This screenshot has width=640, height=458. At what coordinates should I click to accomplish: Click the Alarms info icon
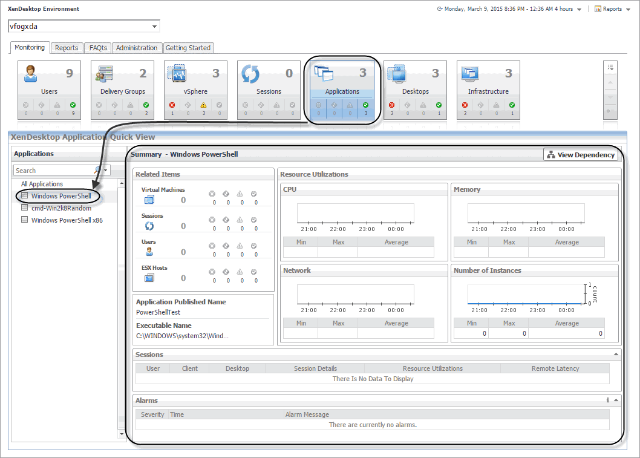pos(608,401)
